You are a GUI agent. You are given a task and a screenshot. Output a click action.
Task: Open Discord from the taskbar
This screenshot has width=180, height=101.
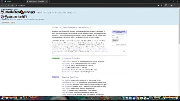click(x=134, y=98)
